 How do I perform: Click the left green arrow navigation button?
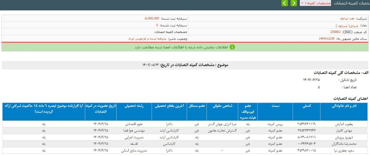point(285,3)
